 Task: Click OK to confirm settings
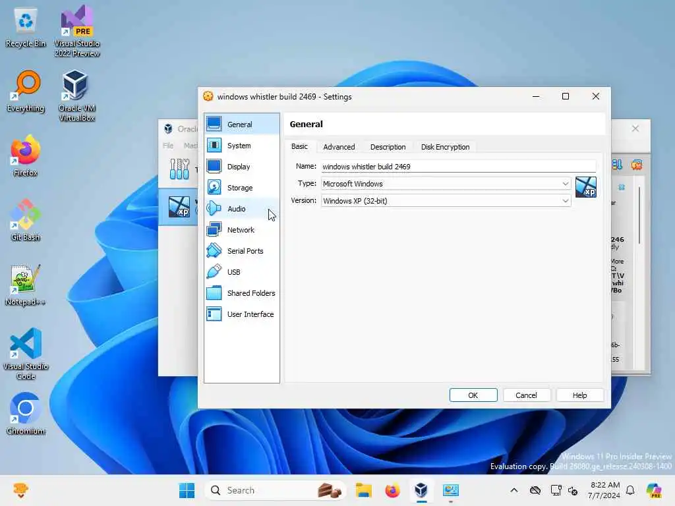coord(473,395)
